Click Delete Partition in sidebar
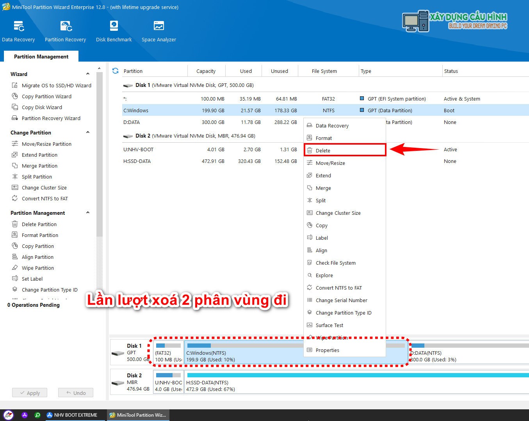 tap(34, 224)
